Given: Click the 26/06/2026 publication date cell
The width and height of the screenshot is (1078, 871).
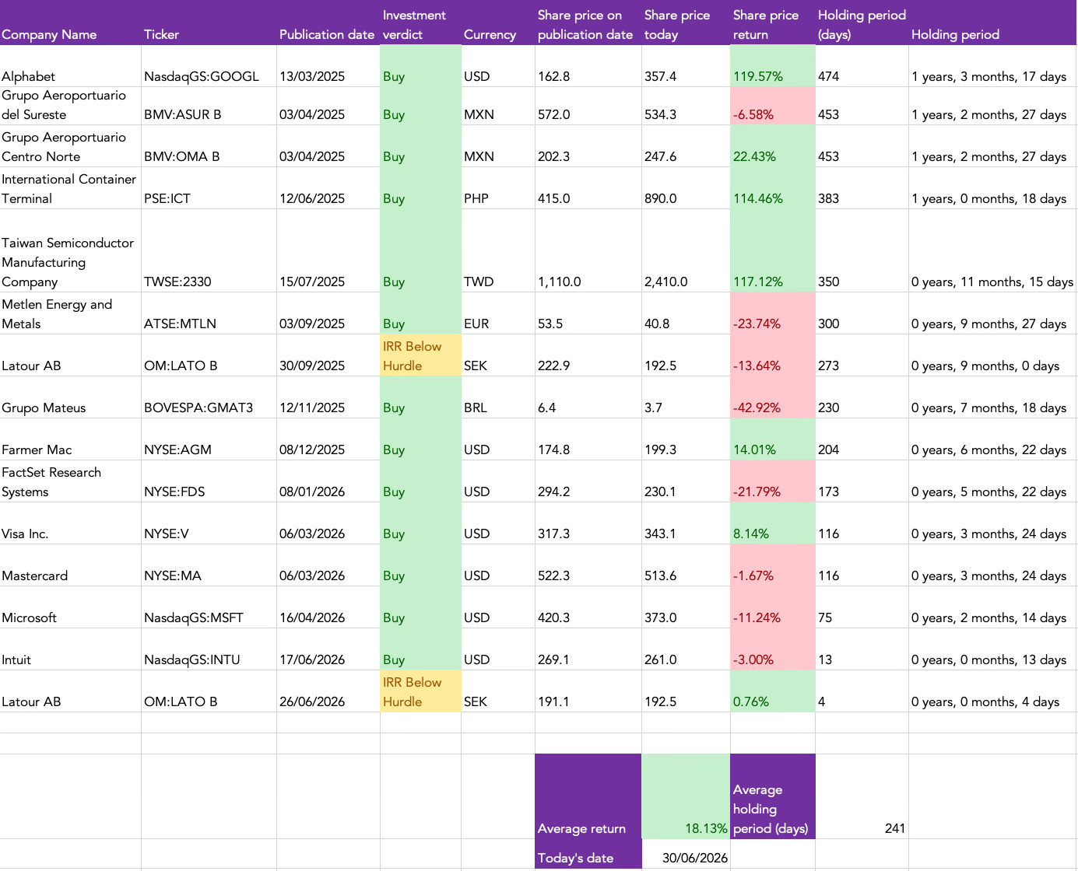Looking at the screenshot, I should 328,691.
